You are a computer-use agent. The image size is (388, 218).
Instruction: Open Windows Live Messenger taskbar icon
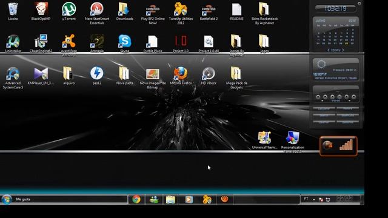pyautogui.click(x=154, y=199)
